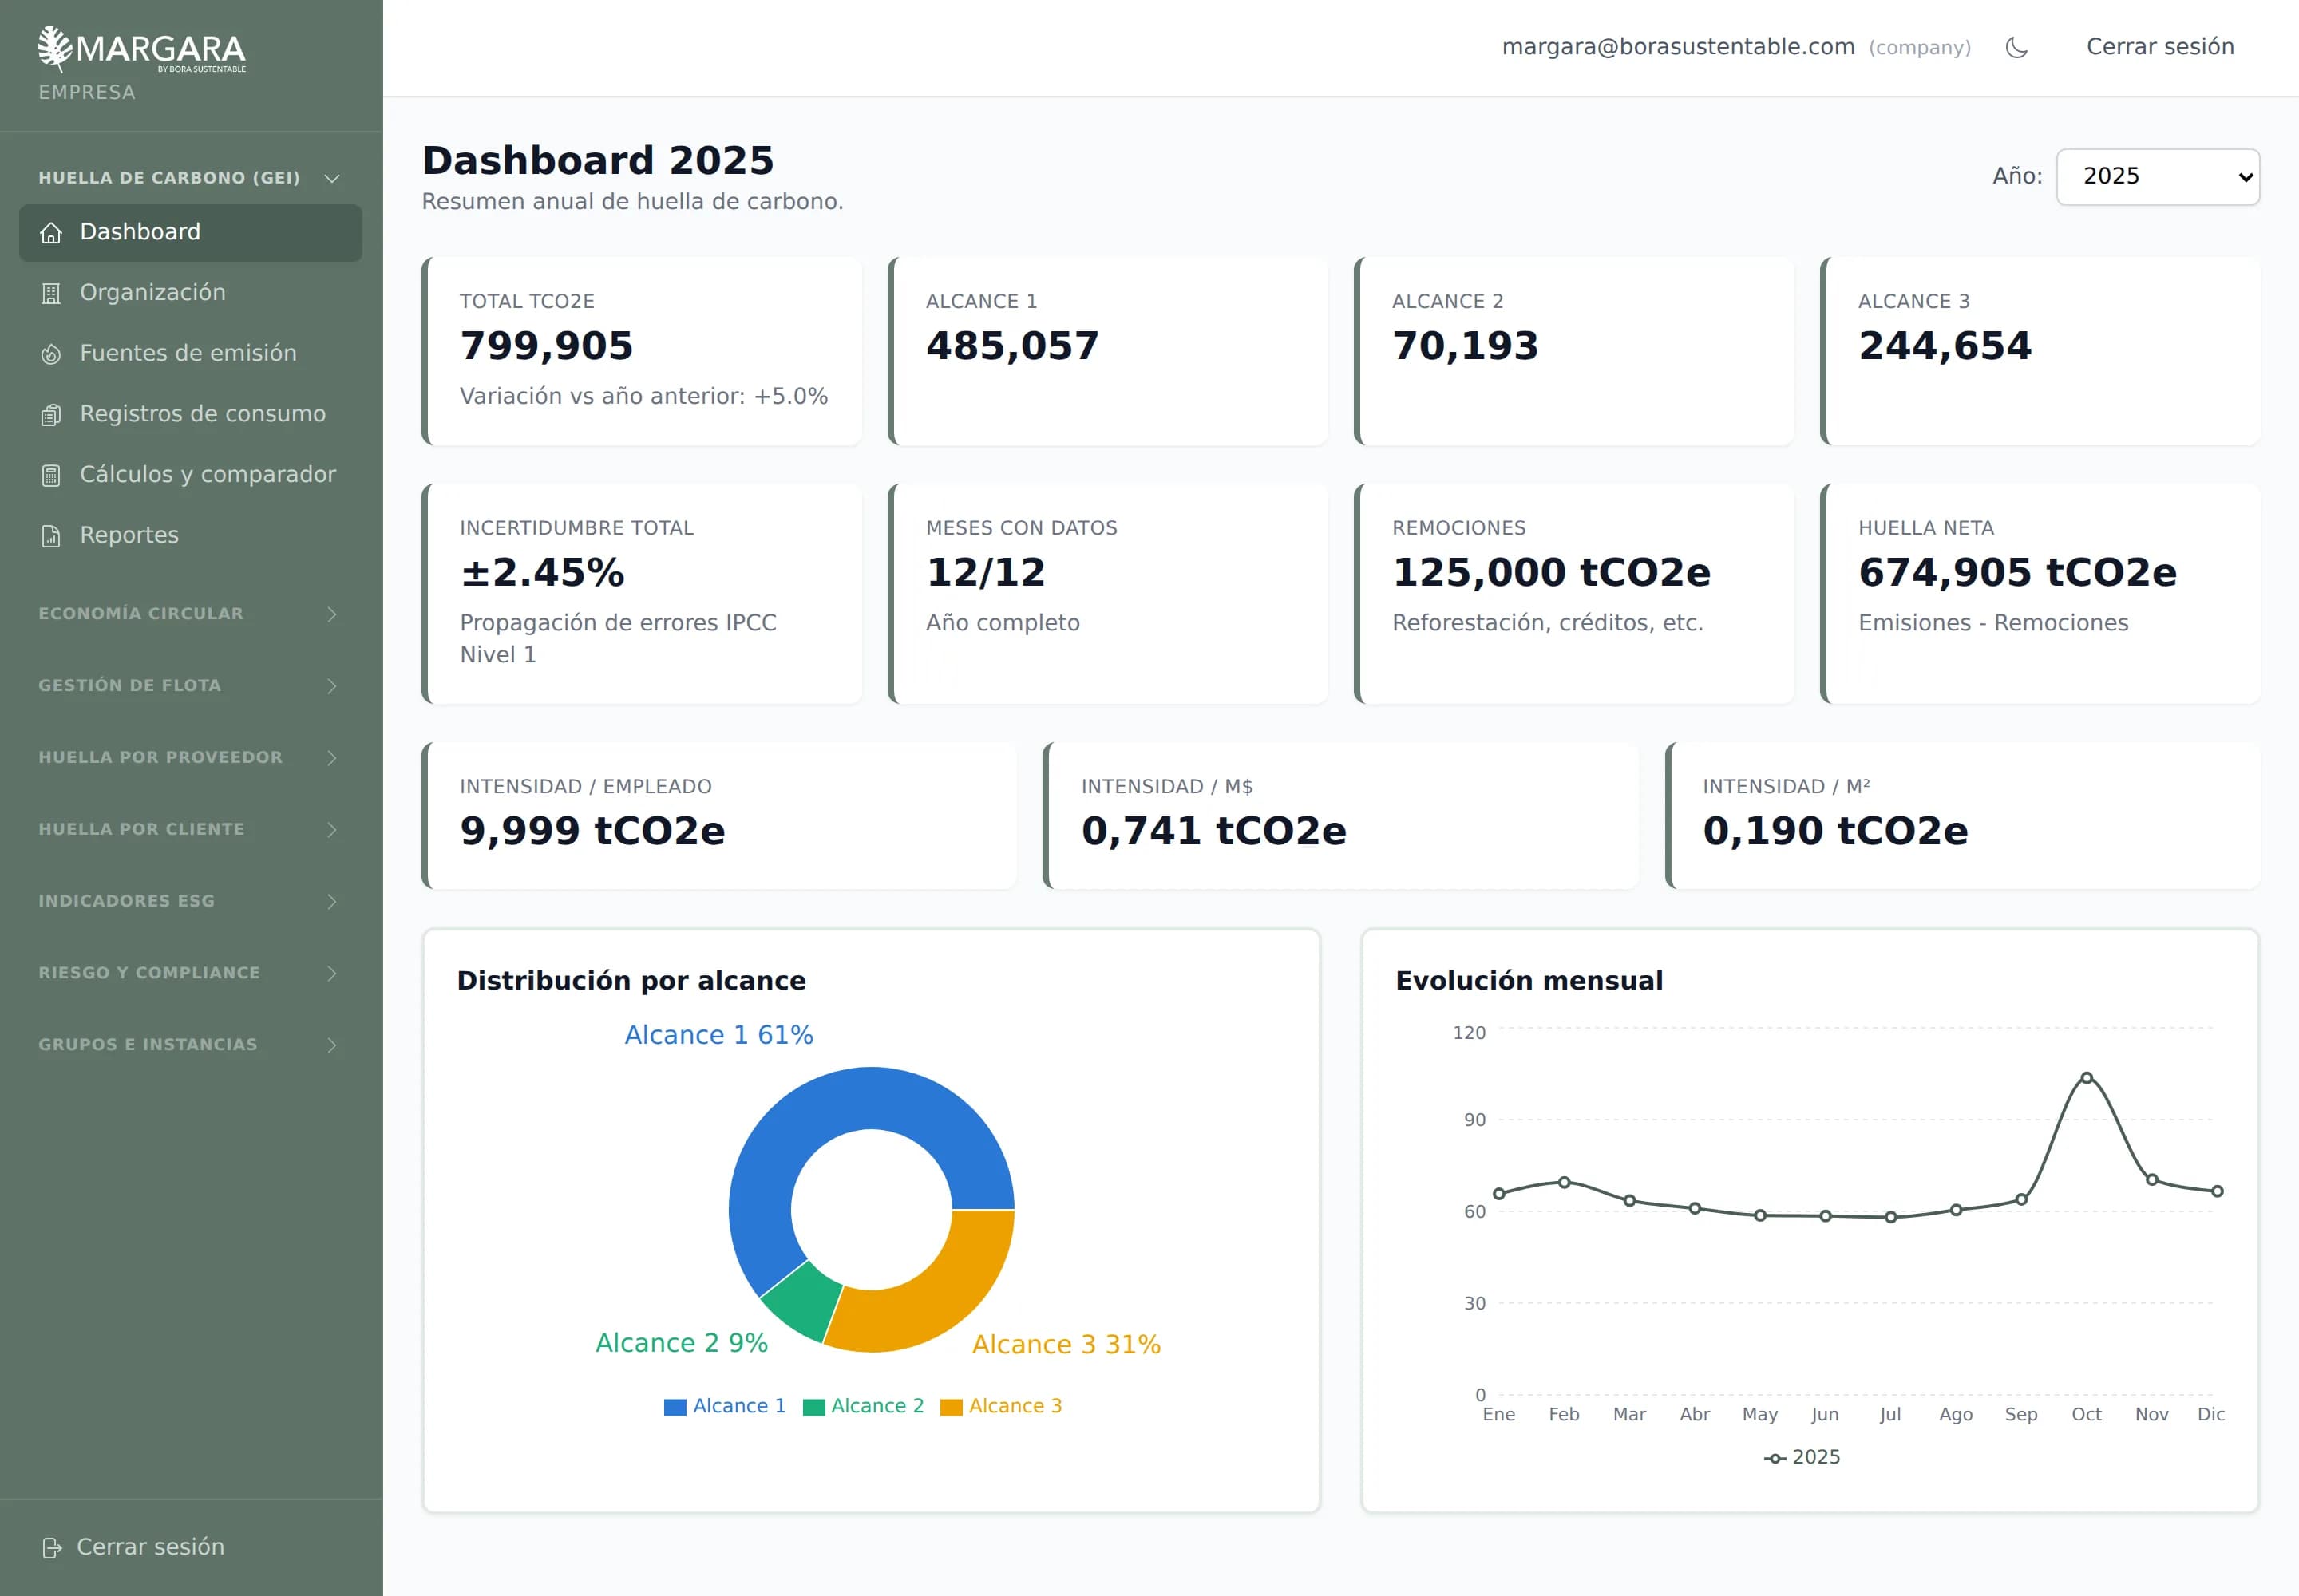Expand the Grupos e Instancias section
This screenshot has height=1596, width=2299.
190,1045
